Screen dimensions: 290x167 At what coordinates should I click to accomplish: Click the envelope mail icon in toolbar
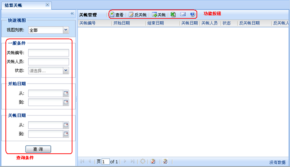tap(183, 14)
